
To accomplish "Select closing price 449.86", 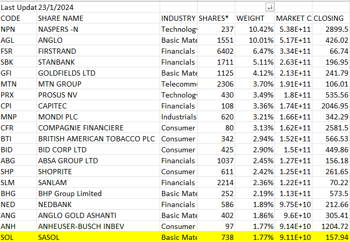I will [x=331, y=150].
